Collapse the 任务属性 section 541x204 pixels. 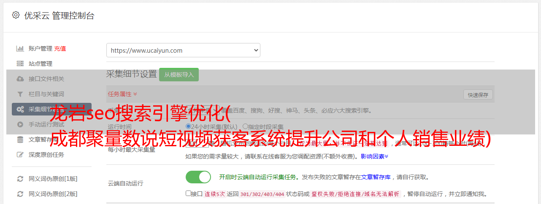tap(122, 94)
